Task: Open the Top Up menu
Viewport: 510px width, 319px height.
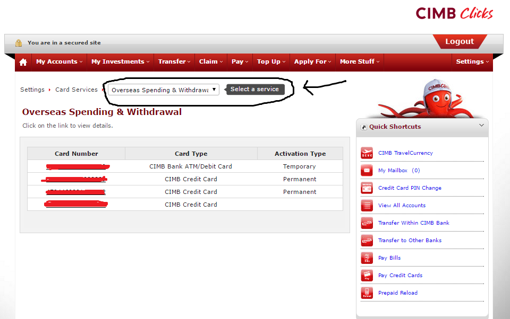Action: (271, 61)
